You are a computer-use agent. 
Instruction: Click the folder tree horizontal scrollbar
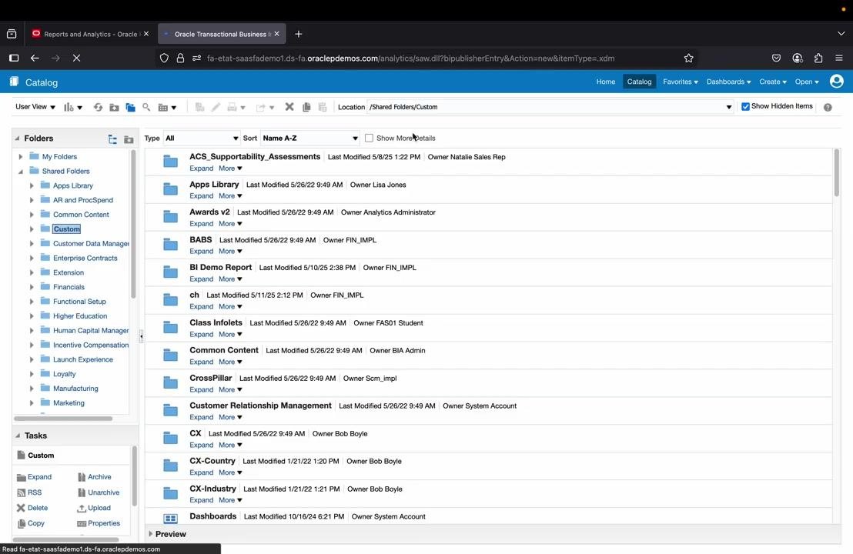(63, 419)
